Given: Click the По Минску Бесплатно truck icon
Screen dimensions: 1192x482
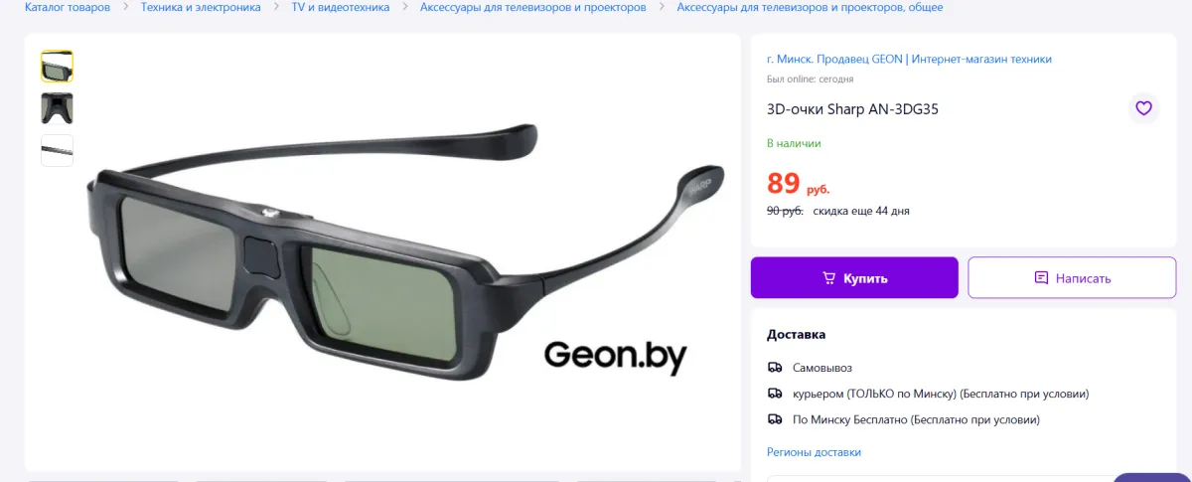Looking at the screenshot, I should [775, 419].
